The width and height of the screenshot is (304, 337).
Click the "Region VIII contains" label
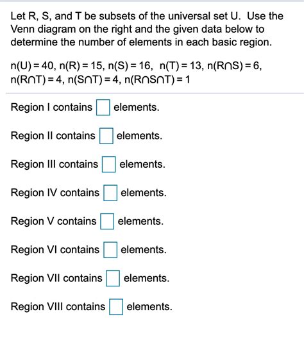tap(58, 306)
